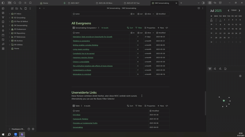This screenshot has height=137, width=245.
Task: Open vault settings gear at bottom left
Action: click(x=33, y=129)
